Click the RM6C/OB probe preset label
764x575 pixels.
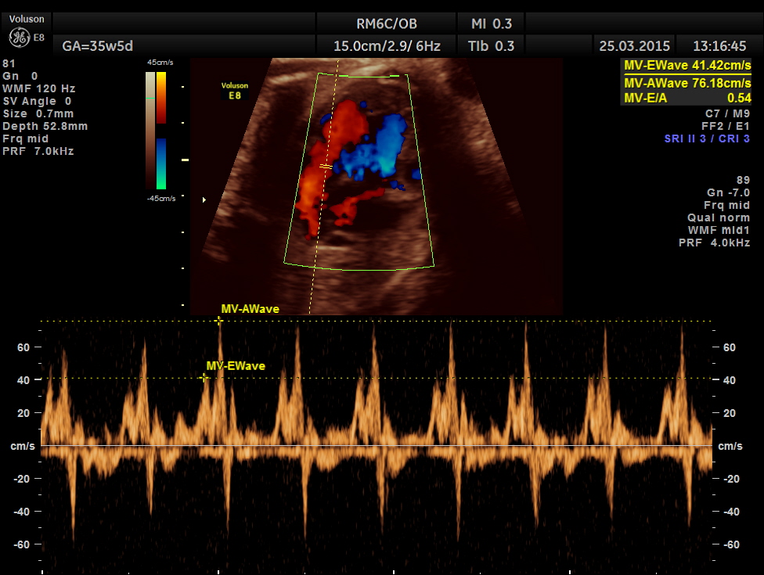coord(386,23)
